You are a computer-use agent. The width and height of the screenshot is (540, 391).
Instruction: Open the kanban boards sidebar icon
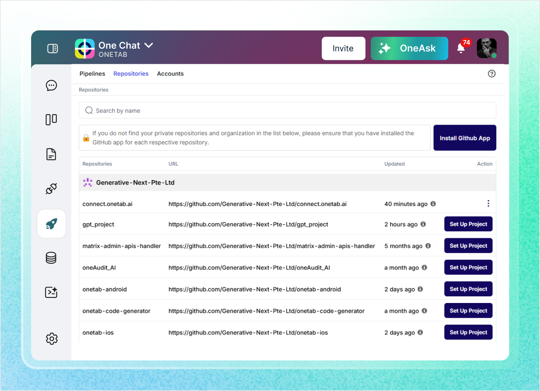pos(51,120)
